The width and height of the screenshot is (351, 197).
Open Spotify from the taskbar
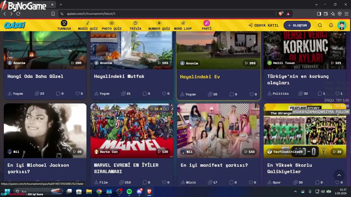tap(129, 192)
